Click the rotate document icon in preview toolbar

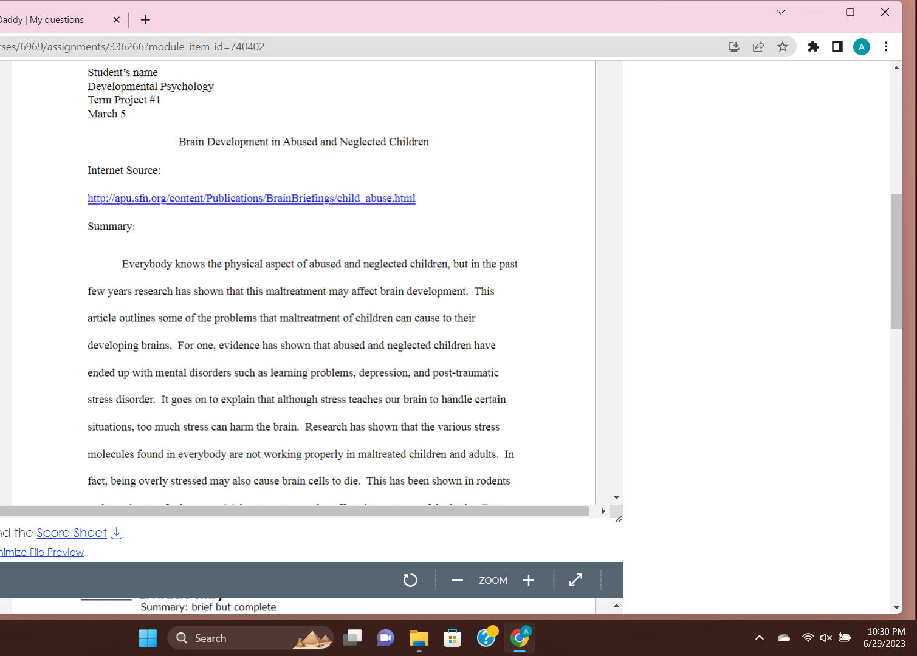410,580
